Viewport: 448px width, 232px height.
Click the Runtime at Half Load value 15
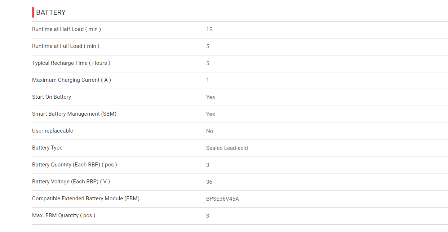[x=209, y=30]
